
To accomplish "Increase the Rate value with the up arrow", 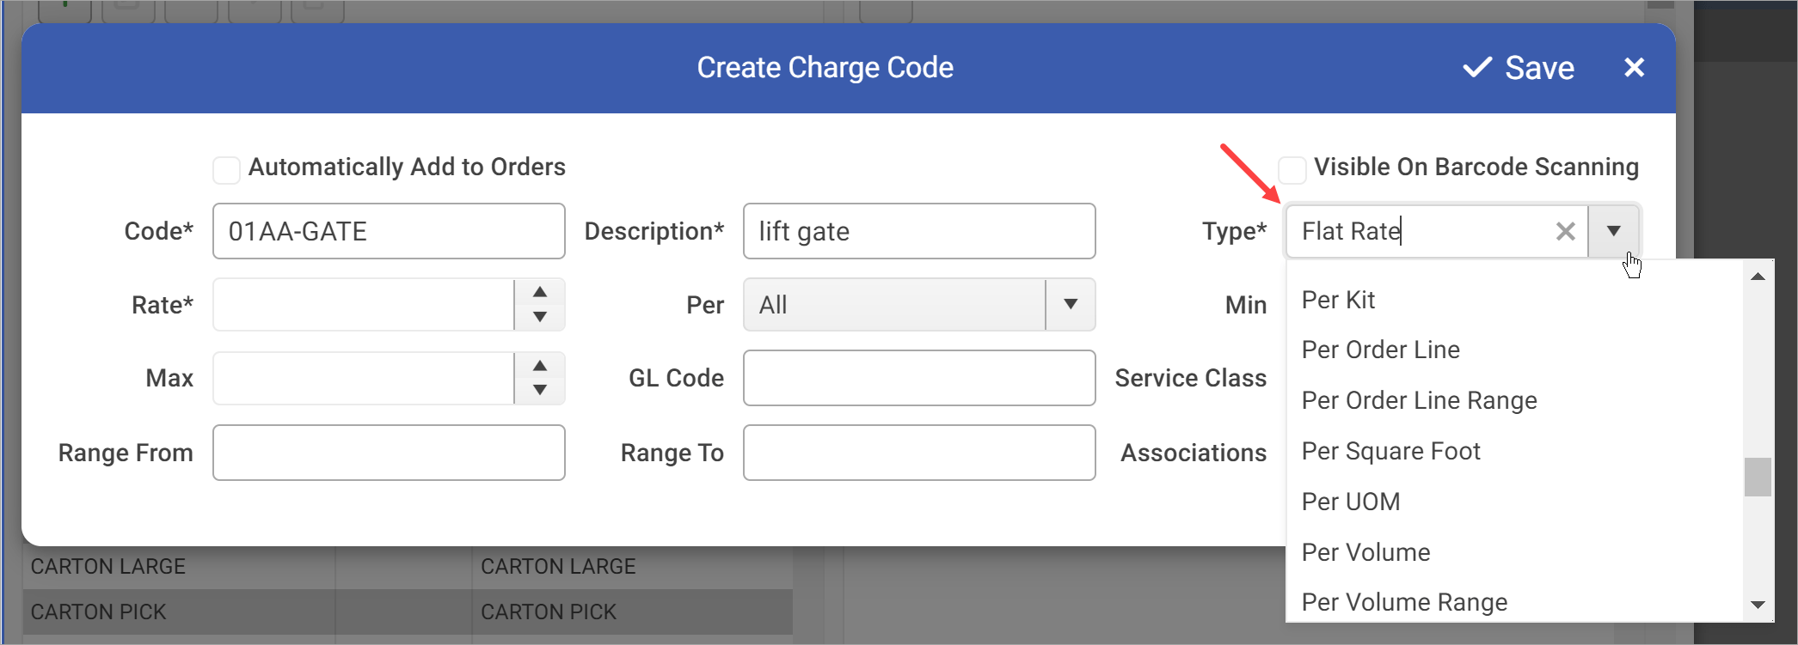I will point(539,292).
